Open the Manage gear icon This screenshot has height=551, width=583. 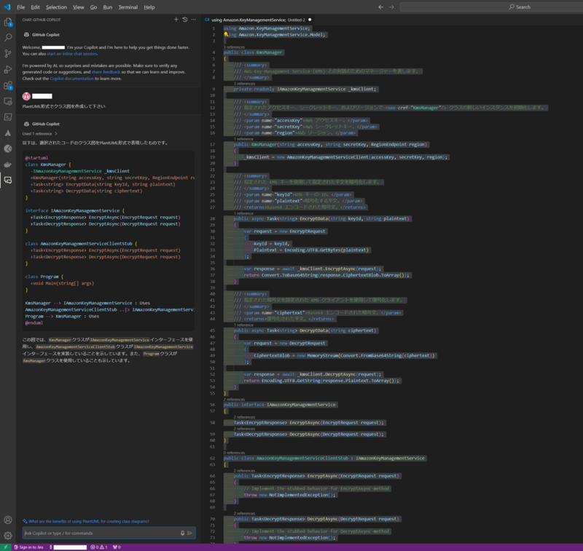8,536
